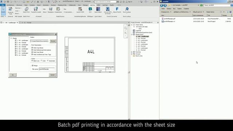The width and height of the screenshot is (233, 131).
Task: Open External Tools in the ribbon
Action: point(11,11)
